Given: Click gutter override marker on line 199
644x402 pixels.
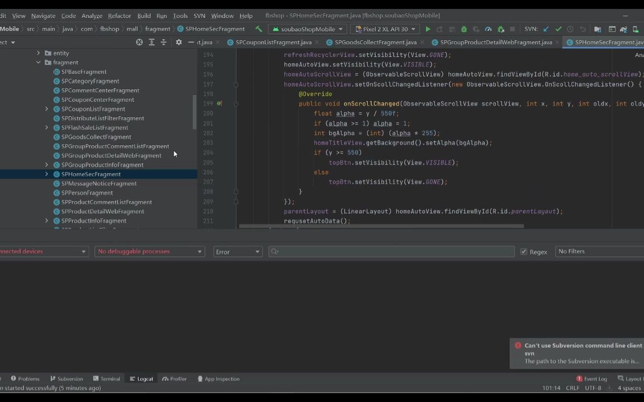Looking at the screenshot, I should 219,104.
